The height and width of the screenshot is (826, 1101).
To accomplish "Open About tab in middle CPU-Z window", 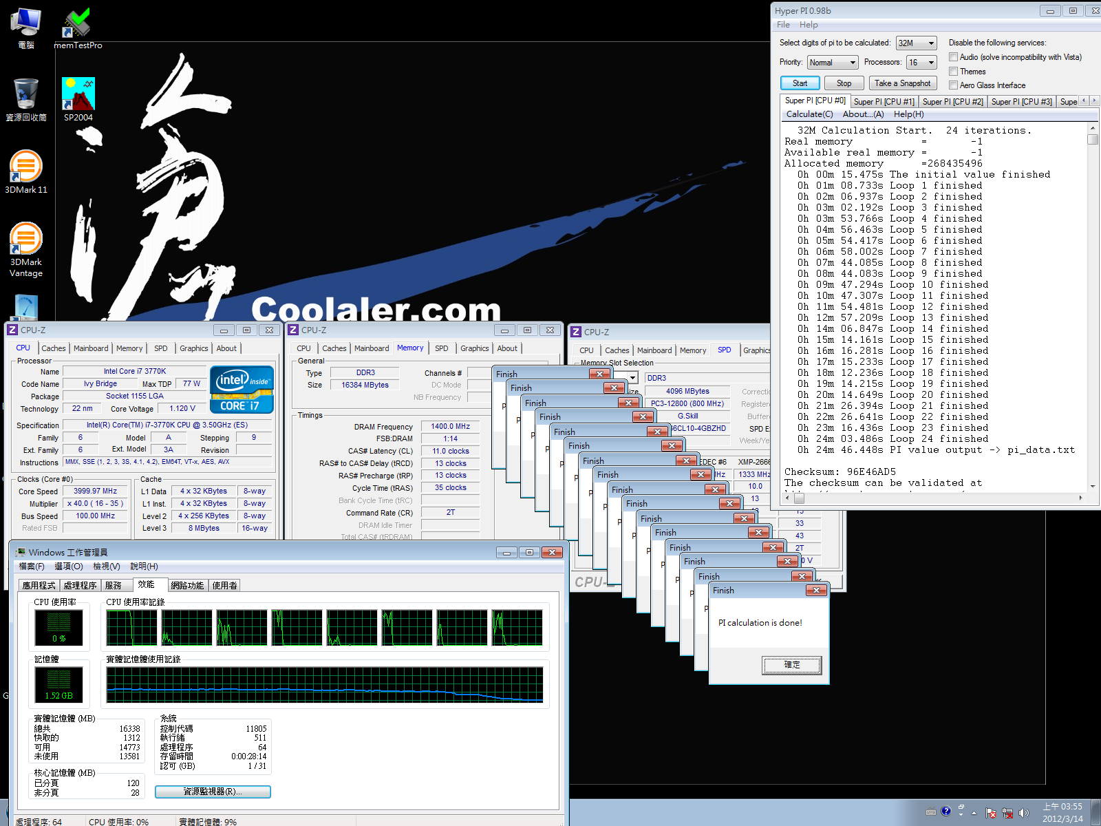I will pyautogui.click(x=507, y=348).
